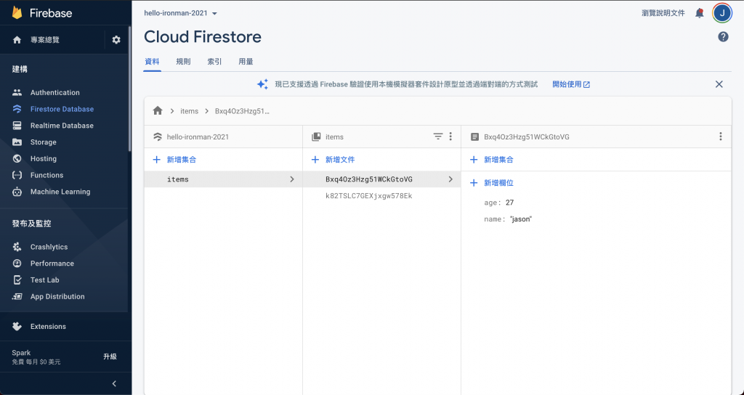Open the J account avatar
This screenshot has width=744, height=395.
click(722, 13)
